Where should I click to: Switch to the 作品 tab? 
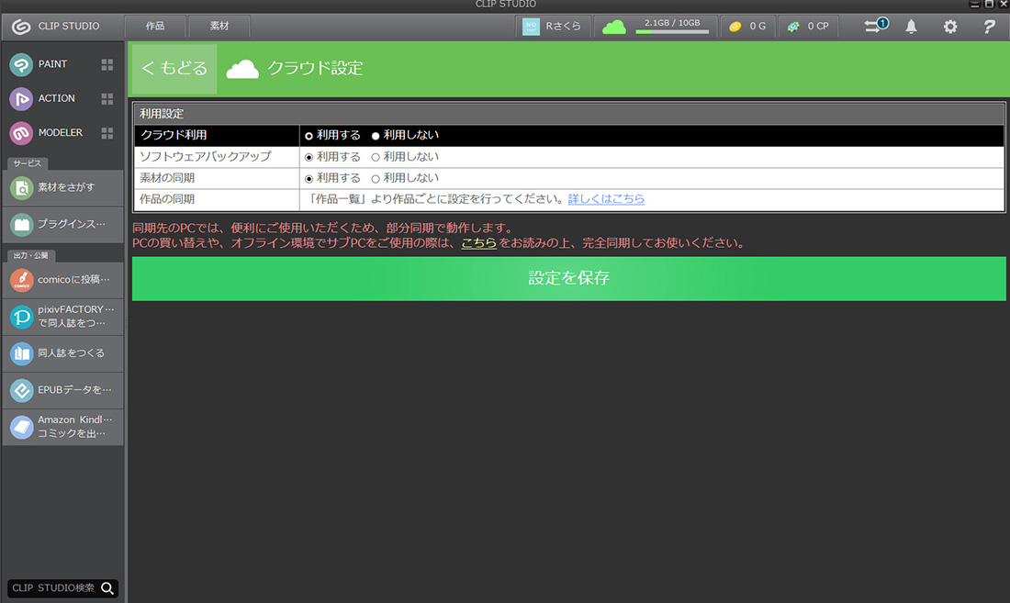(155, 27)
